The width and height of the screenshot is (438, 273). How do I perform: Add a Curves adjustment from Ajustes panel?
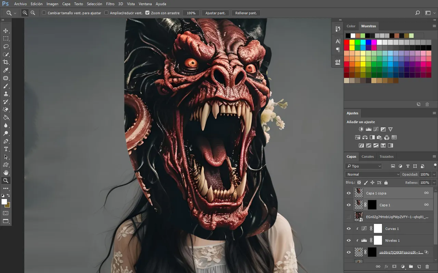point(376,129)
